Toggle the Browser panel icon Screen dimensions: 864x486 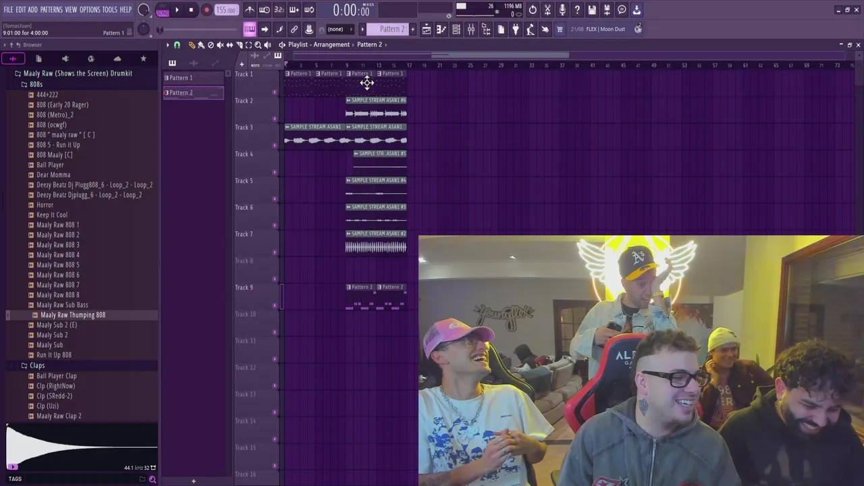tap(486, 29)
